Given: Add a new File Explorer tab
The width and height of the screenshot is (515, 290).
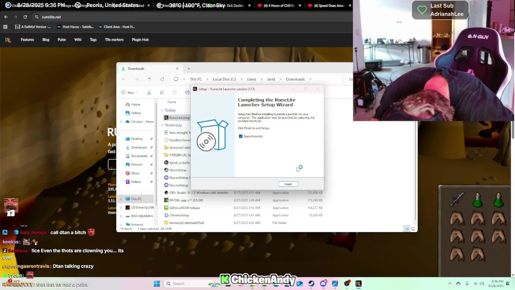Looking at the screenshot, I should (x=189, y=68).
